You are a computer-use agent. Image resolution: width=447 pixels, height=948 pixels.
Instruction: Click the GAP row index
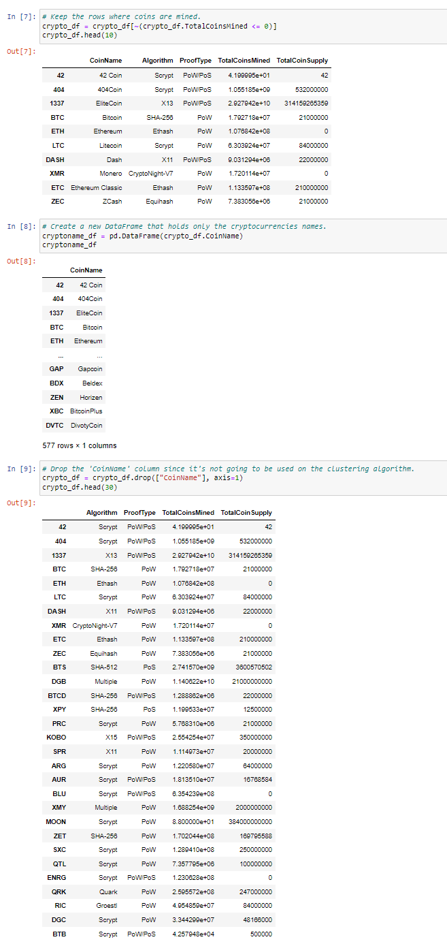[56, 368]
